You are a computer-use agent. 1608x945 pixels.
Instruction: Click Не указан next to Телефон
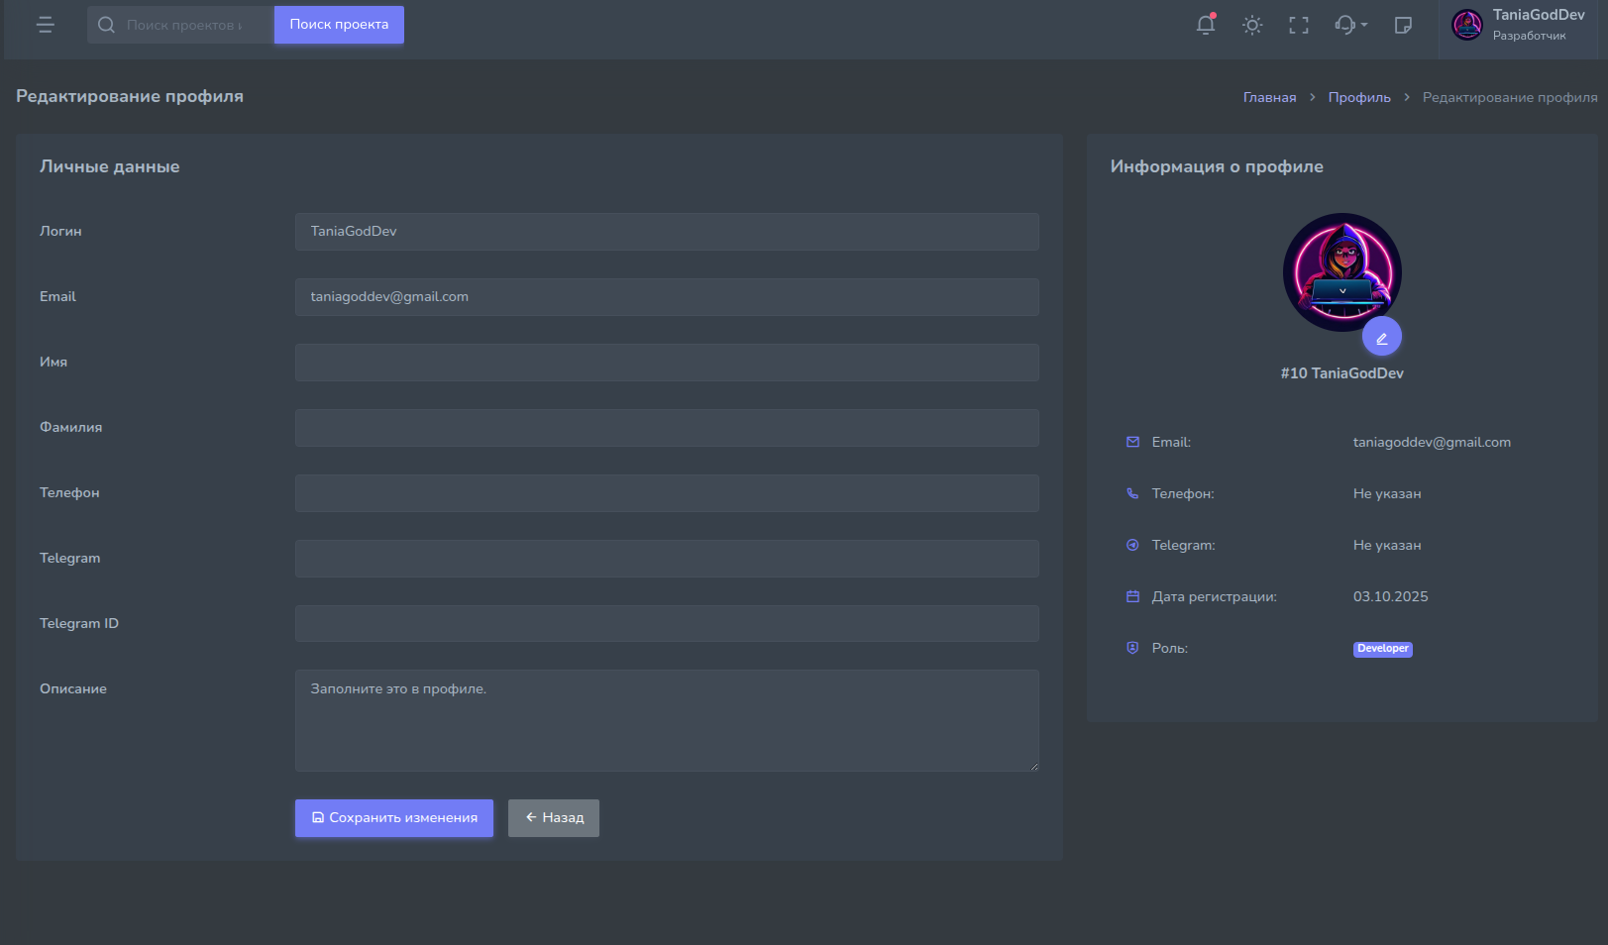pos(1387,493)
